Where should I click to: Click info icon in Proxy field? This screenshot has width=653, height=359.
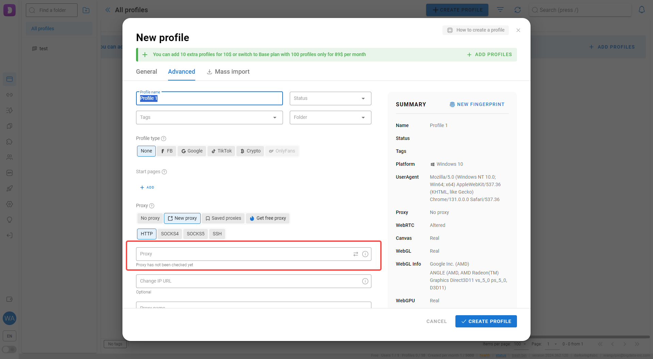click(365, 254)
